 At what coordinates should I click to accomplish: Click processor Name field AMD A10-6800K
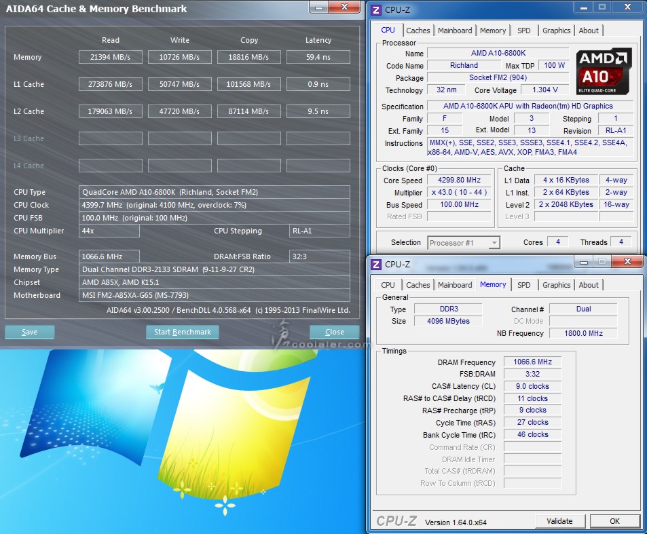point(498,53)
